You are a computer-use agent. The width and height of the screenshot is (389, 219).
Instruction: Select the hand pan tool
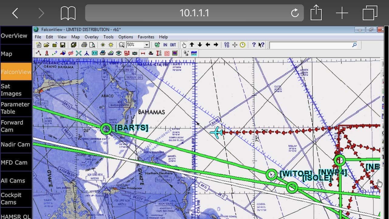[184, 45]
